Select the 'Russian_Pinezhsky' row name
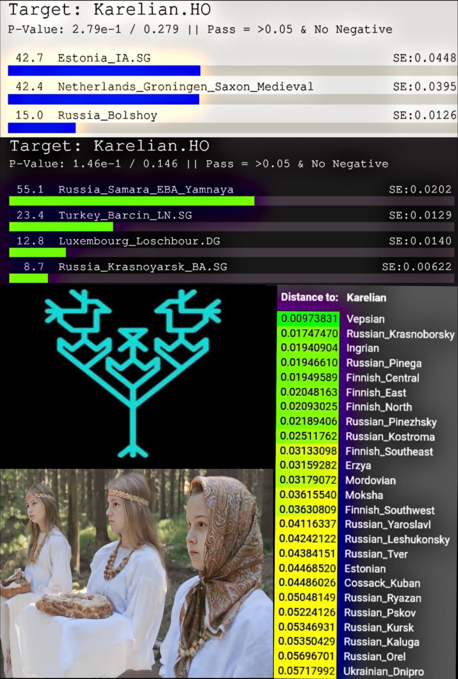The image size is (458, 679). coord(391,422)
